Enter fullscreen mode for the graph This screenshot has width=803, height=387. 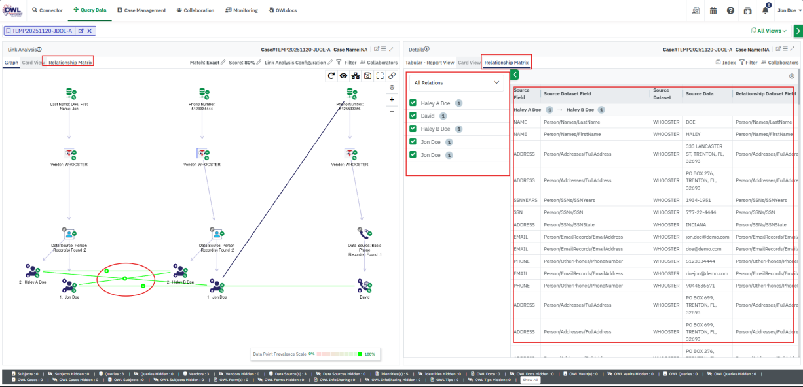click(380, 76)
